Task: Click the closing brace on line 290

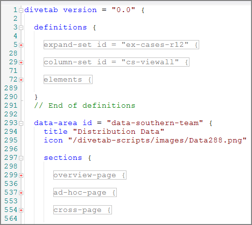Action: [x=36, y=97]
